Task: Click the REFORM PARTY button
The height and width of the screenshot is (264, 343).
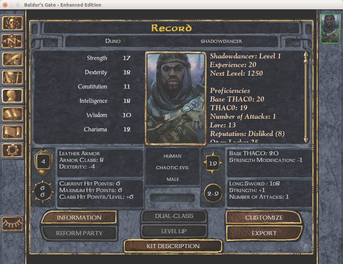Action: [79, 233]
